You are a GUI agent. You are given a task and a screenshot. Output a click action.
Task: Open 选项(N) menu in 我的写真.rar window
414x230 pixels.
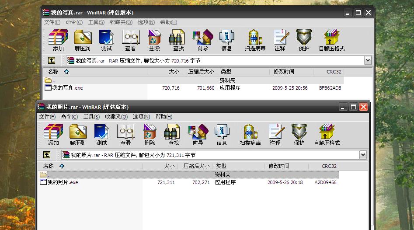coord(146,22)
